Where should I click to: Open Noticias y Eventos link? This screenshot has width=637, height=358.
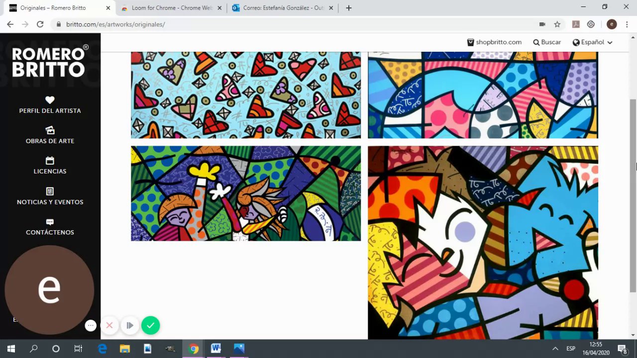50,202
